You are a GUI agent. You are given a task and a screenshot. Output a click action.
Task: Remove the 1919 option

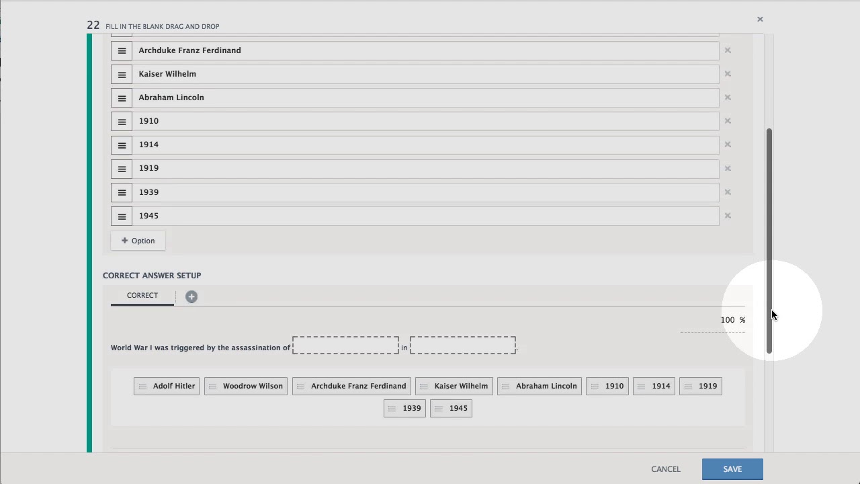coord(728,168)
